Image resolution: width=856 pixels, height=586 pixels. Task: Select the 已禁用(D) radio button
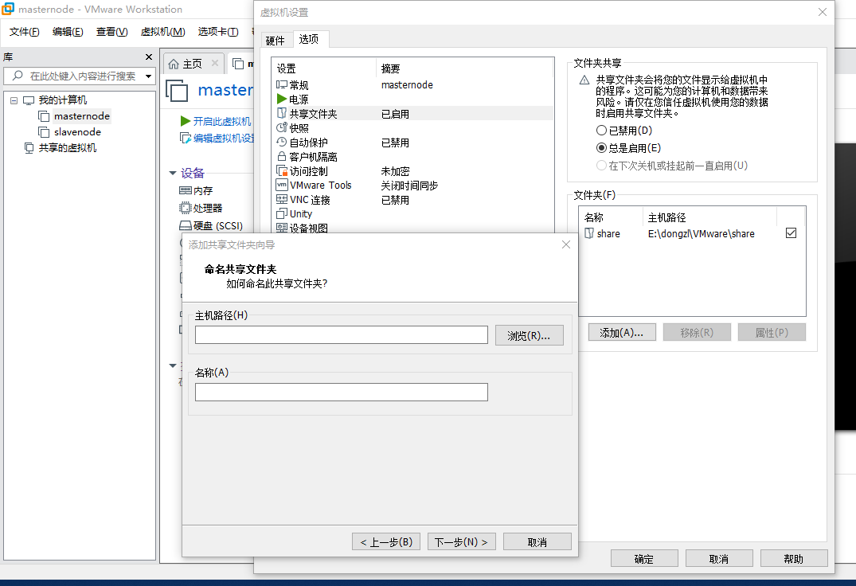coord(602,131)
